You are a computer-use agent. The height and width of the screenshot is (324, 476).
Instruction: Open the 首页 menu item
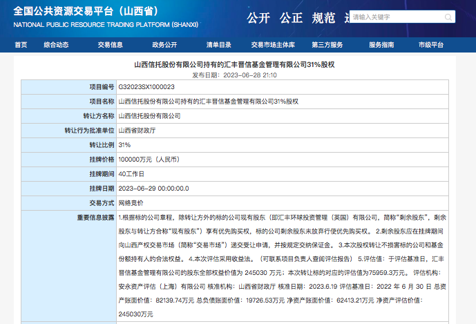pos(21,45)
